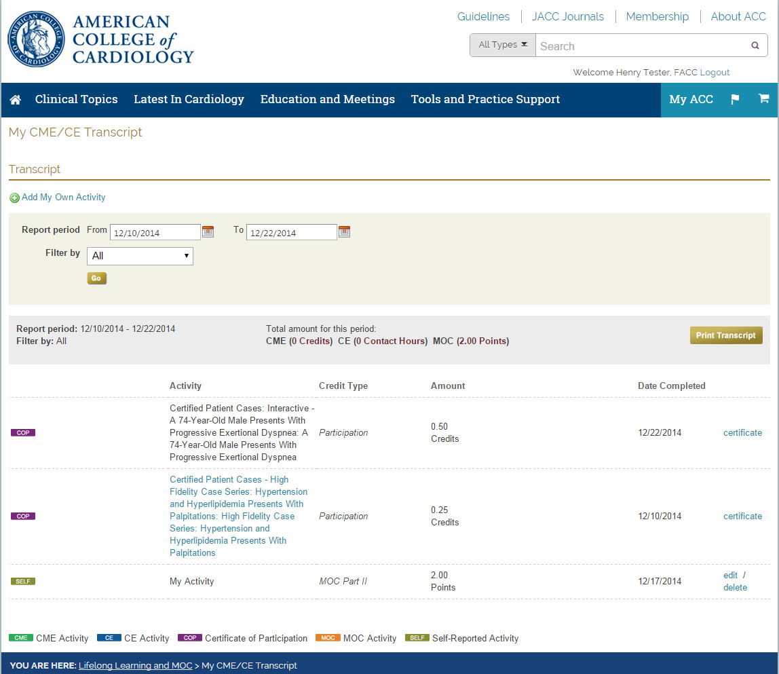Click the green plus Add Activity icon
The width and height of the screenshot is (779, 674).
pyautogui.click(x=14, y=198)
